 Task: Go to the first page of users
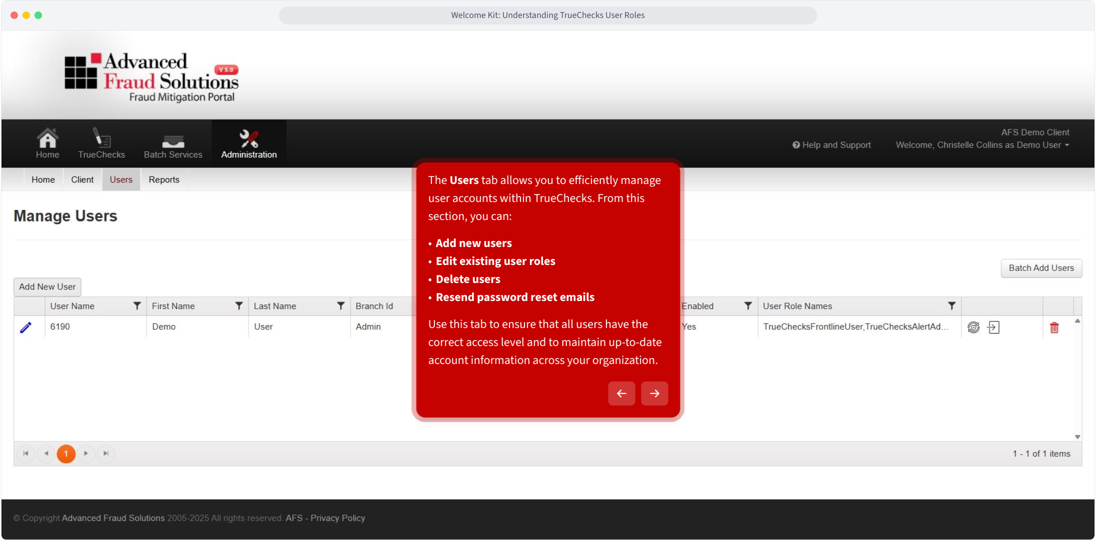[26, 453]
